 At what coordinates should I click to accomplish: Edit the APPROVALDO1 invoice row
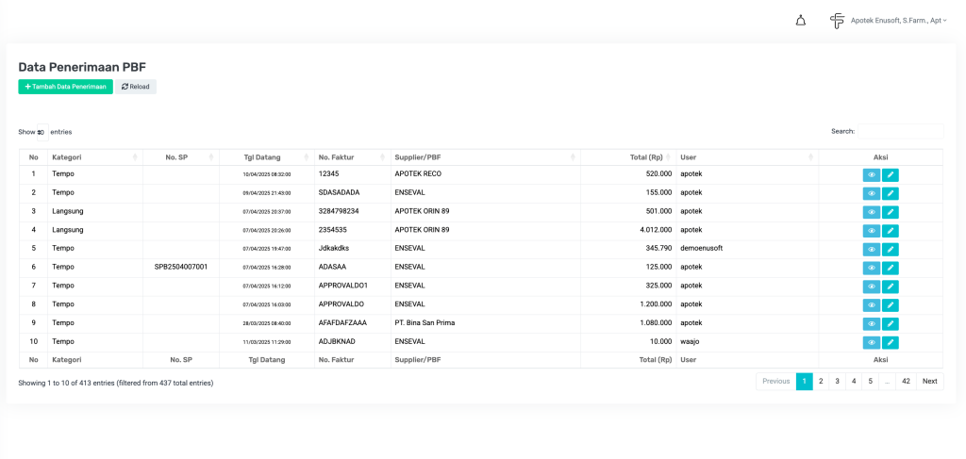point(891,287)
